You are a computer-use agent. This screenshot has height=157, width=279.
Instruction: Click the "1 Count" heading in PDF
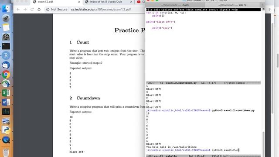point(79,42)
